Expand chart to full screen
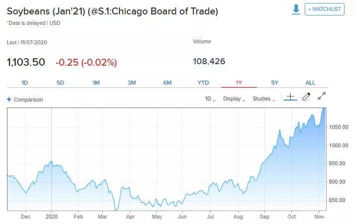 click(x=322, y=96)
